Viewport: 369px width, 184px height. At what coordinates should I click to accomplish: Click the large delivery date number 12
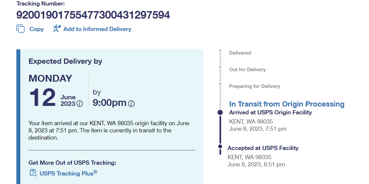[42, 98]
